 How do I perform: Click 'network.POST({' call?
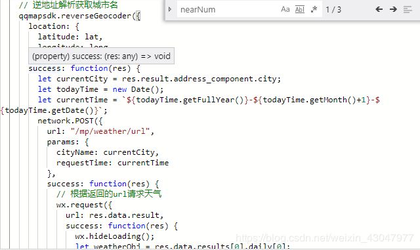(x=70, y=121)
